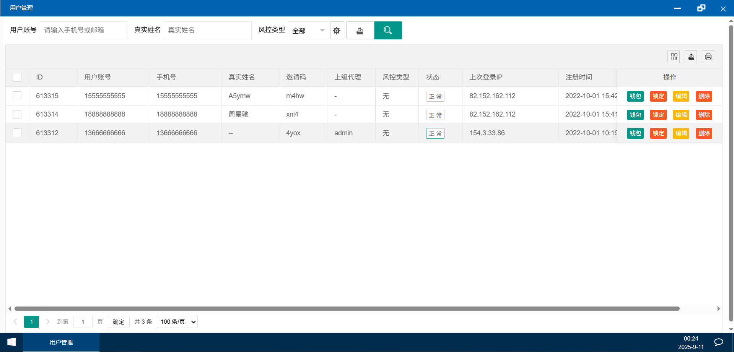The image size is (734, 352).
Task: Click the table export icon in toolbar
Action: (x=691, y=57)
